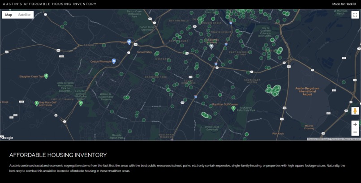Click Report a map error link
The image size is (361, 183).
tap(352, 139)
